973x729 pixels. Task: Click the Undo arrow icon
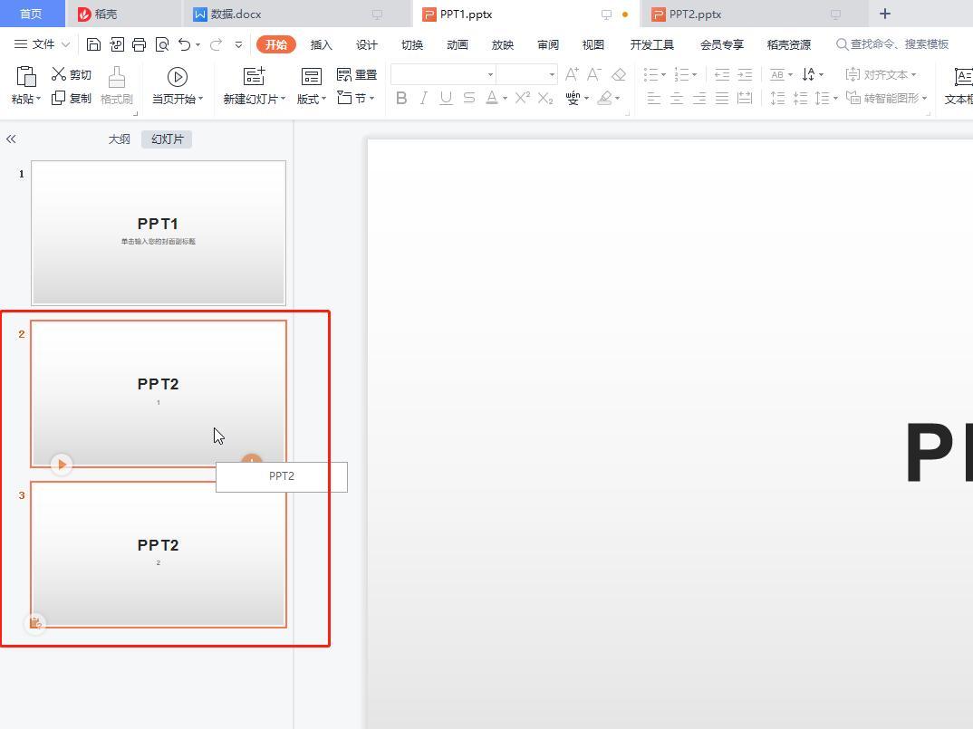[185, 44]
